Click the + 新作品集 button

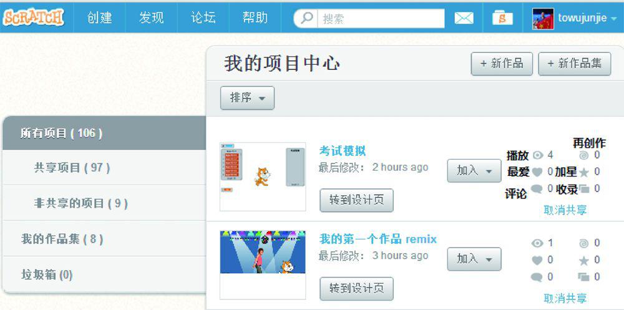point(575,64)
